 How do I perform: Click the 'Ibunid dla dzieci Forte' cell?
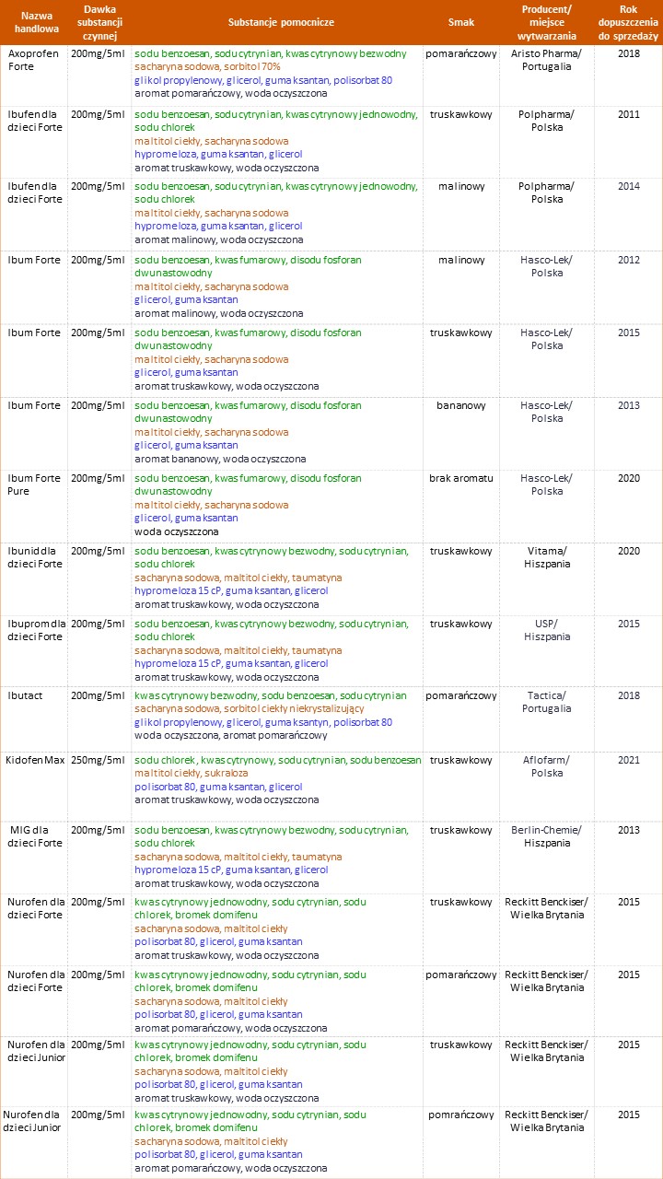(35, 557)
